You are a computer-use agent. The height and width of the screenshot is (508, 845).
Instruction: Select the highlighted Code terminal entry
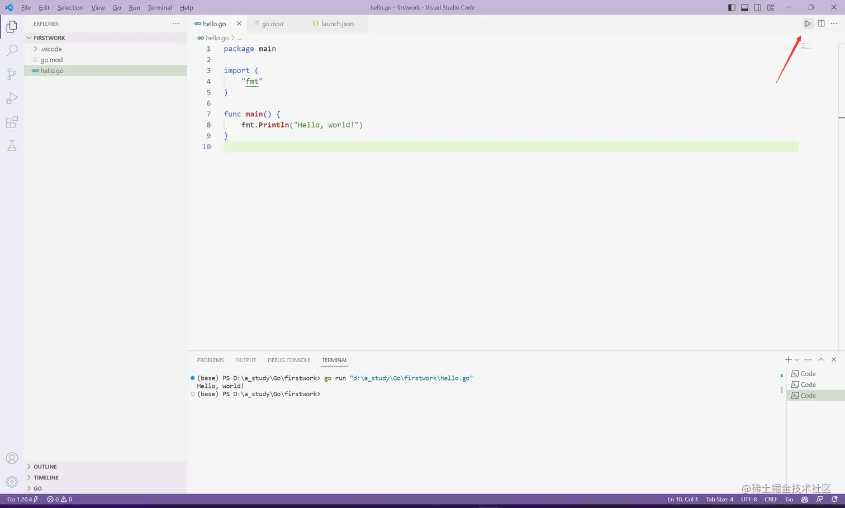(x=815, y=396)
